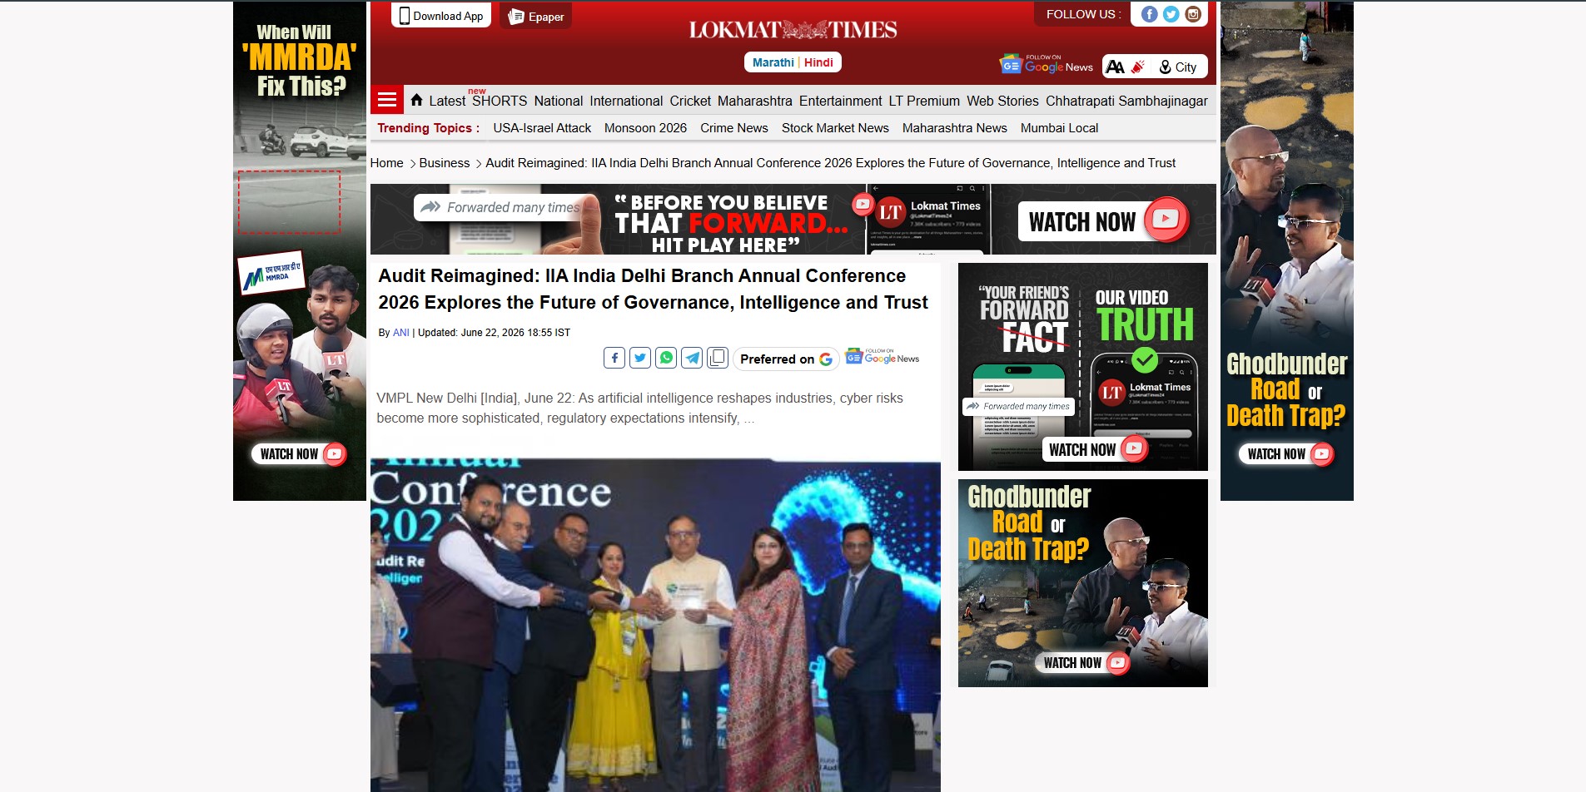Click the article title in the breadcrumb
1586x792 pixels.
[x=830, y=163]
